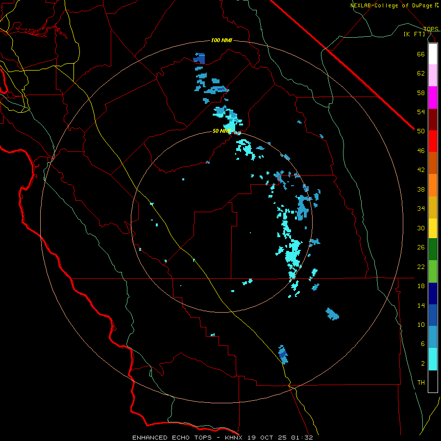The width and height of the screenshot is (441, 441).
Task: Click the 19 OCT 25 date text
Action: 268,438
